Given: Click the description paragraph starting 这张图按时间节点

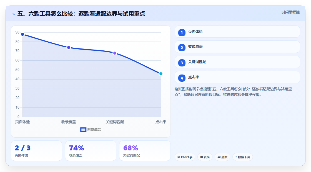Looking at the screenshot, I should [233, 92].
